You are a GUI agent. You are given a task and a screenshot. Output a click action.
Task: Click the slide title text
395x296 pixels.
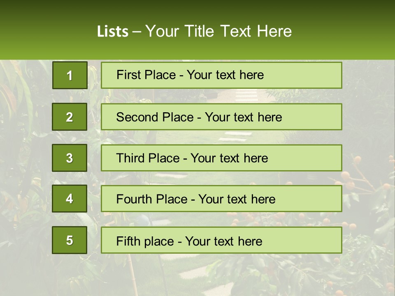[194, 31]
